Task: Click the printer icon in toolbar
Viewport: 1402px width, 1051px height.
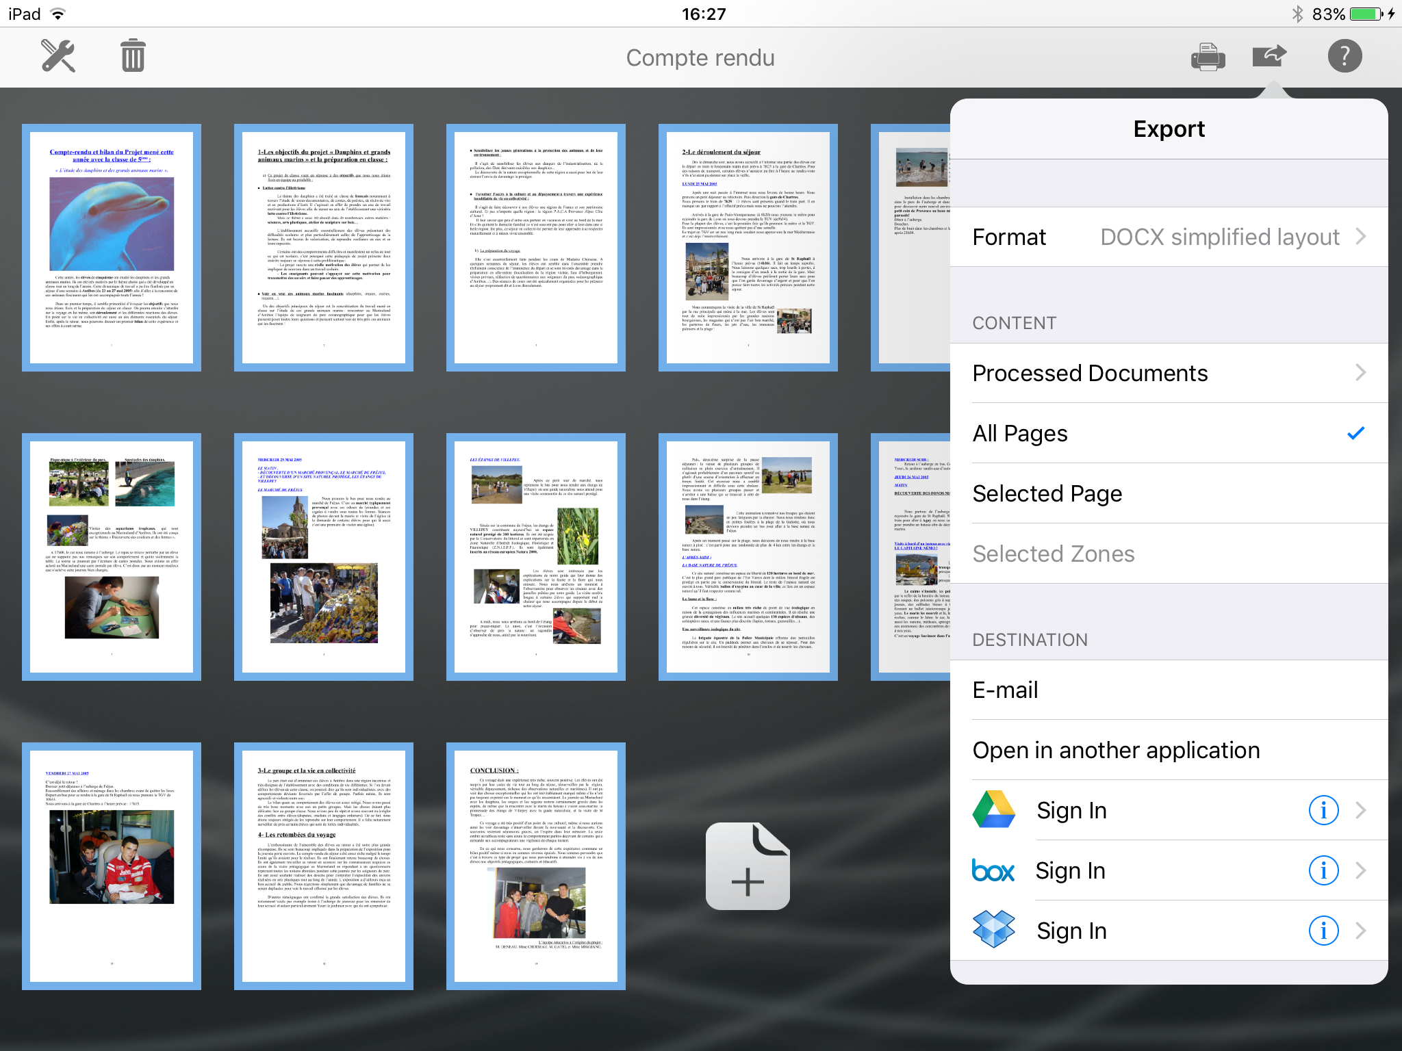Action: tap(1208, 56)
